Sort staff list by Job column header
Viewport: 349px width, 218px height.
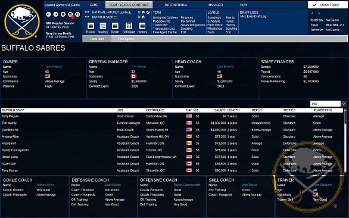click(120, 110)
